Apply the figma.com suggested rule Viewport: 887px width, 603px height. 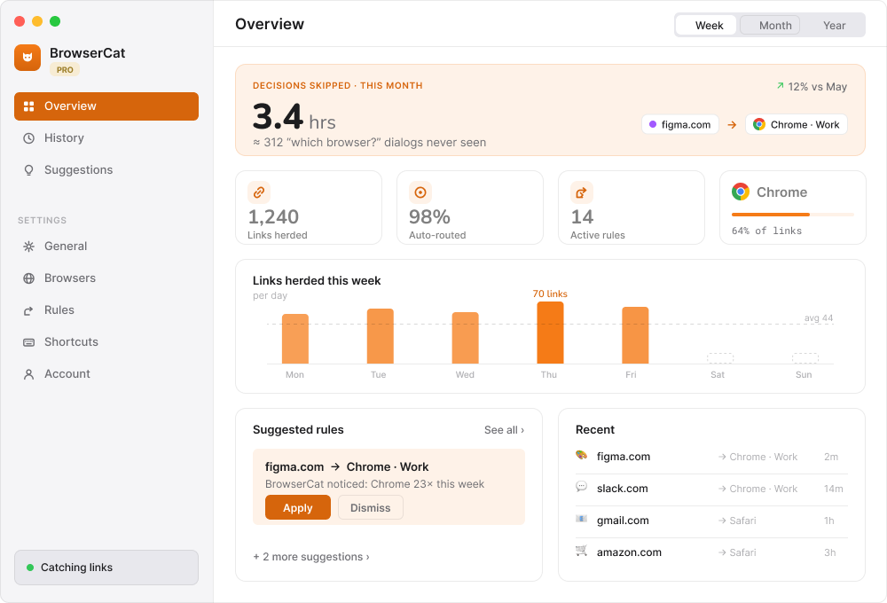click(297, 508)
